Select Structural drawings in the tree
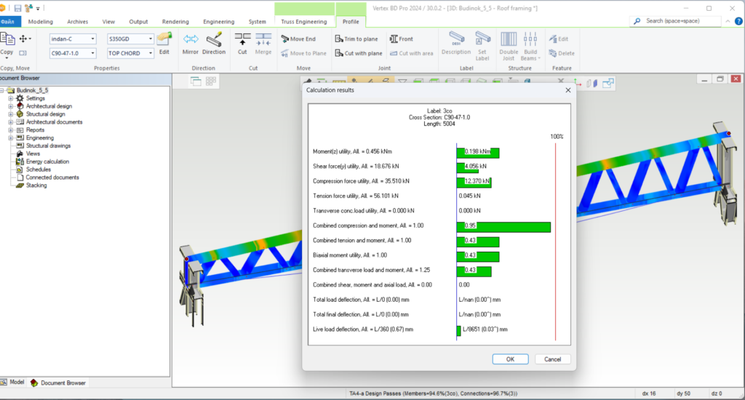This screenshot has height=400, width=745. tap(48, 146)
